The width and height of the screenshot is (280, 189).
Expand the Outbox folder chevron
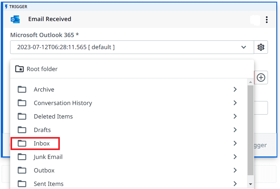coord(235,170)
